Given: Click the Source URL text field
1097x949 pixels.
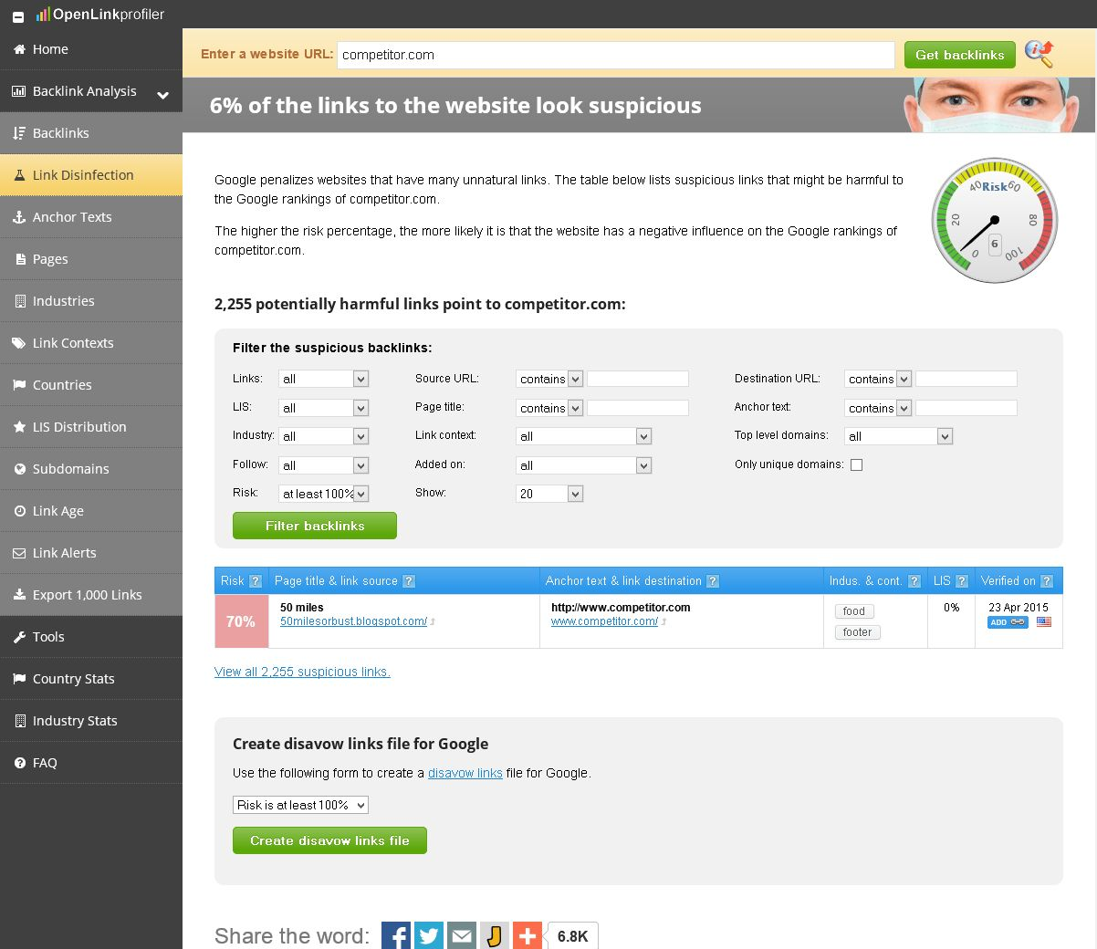Looking at the screenshot, I should 638,379.
